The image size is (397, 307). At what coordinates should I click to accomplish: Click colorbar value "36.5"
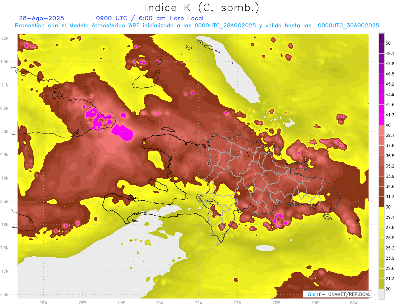tap(390, 156)
